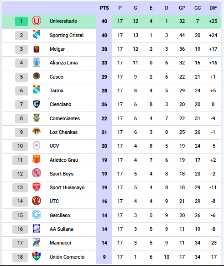Click the Sport Boys pink crest
Image resolution: width=224 pixels, height=266 pixels.
click(x=36, y=173)
